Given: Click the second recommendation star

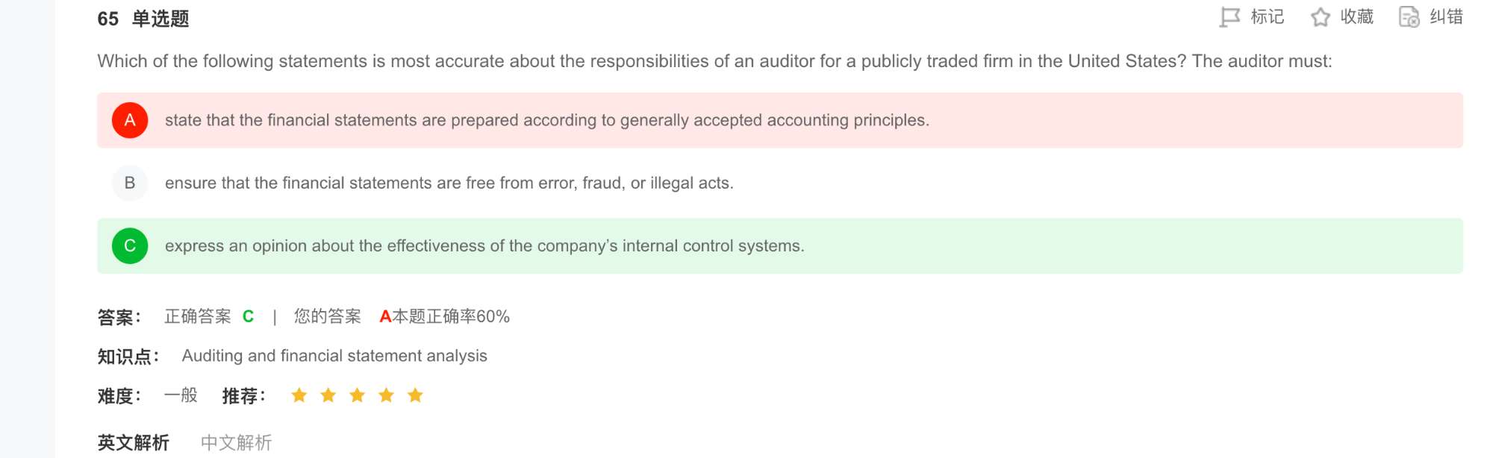Looking at the screenshot, I should click(328, 395).
